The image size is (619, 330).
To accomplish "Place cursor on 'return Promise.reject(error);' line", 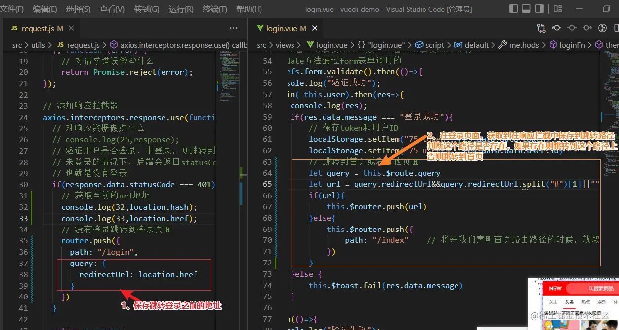I will (x=127, y=72).
